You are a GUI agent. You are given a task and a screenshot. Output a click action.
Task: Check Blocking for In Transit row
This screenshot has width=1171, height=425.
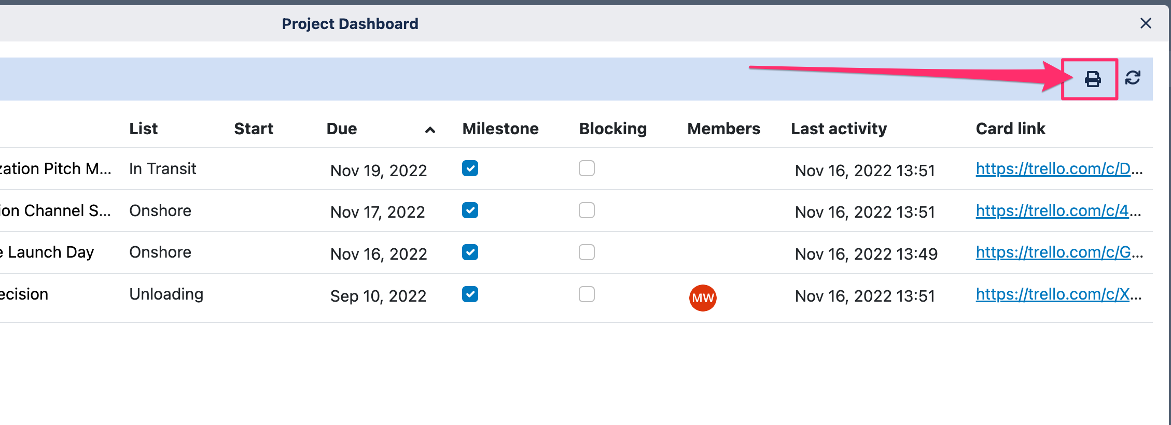587,168
